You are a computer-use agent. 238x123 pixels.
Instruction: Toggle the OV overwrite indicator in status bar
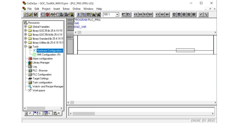tap(204, 121)
